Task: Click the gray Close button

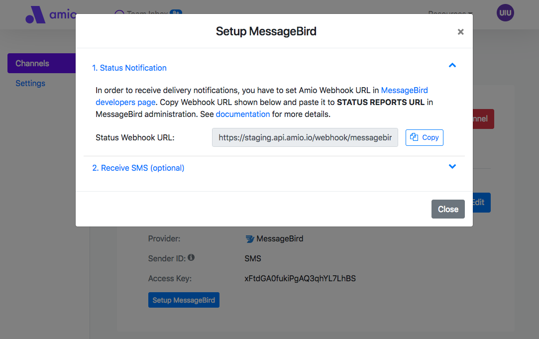Action: 448,209
